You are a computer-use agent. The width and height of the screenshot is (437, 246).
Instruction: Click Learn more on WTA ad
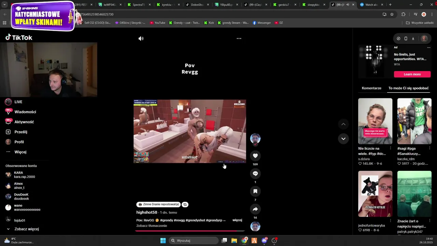[412, 74]
